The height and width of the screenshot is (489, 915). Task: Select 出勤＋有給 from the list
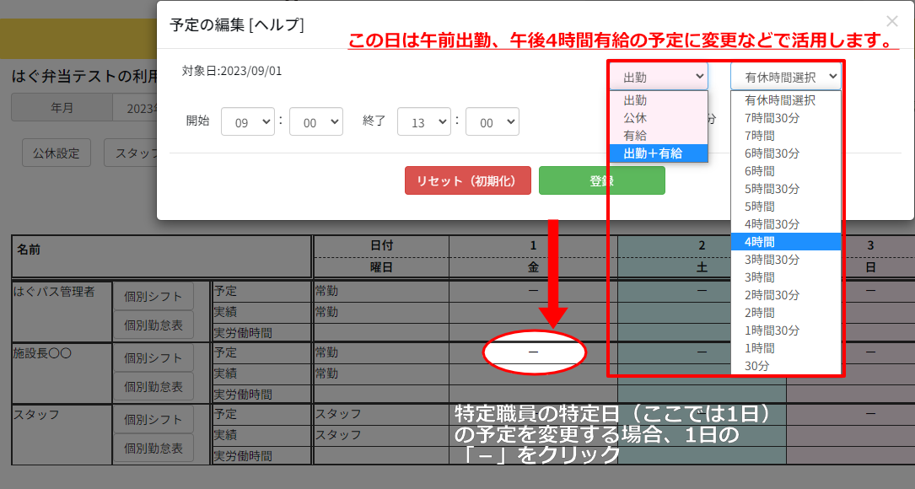659,153
